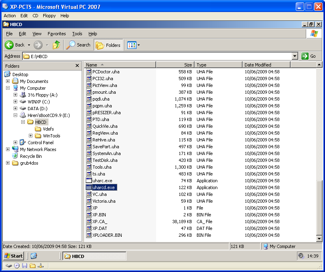Click the My Network Places icon
Image resolution: width=325 pixels, height=272 pixels.
click(x=15, y=149)
